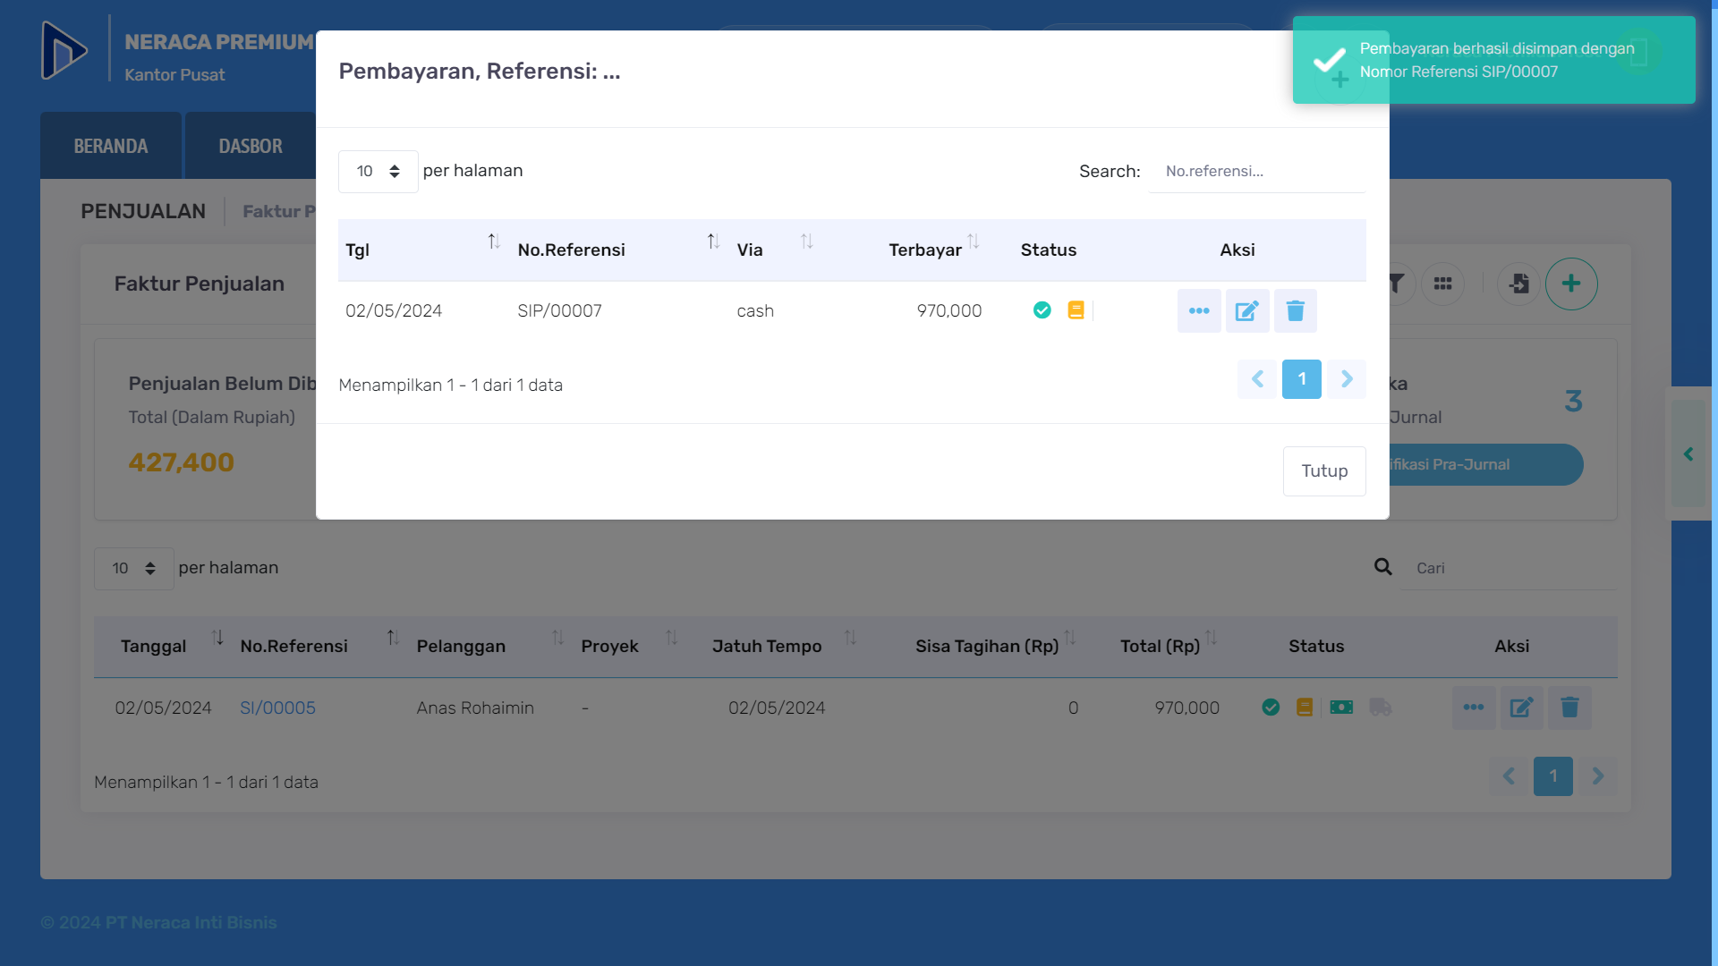Sort invoices by Sisa Tagihan column

(1070, 638)
